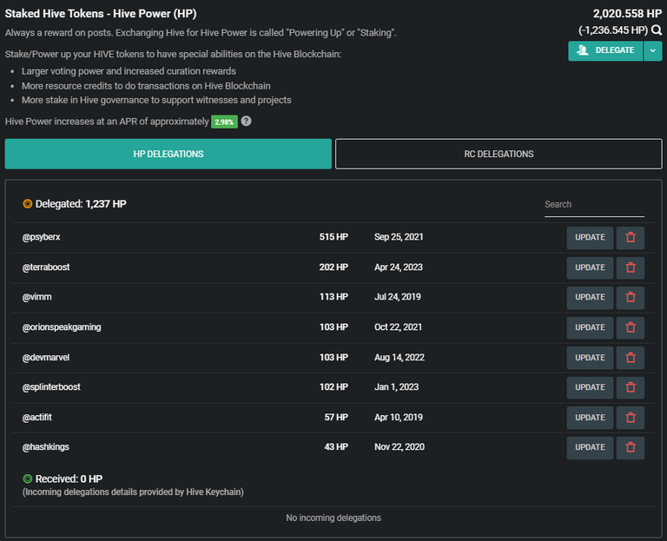Update the @psyberx delegation

pos(590,237)
